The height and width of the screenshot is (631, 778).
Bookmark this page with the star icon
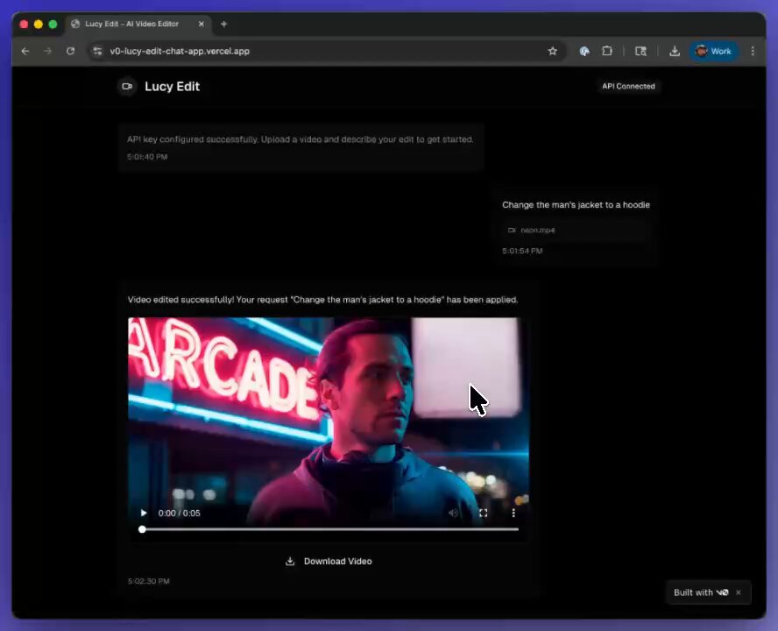pos(552,51)
